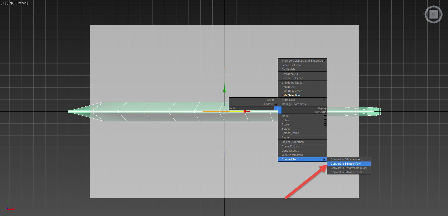Choose Rotate in transform quad

click(x=302, y=120)
